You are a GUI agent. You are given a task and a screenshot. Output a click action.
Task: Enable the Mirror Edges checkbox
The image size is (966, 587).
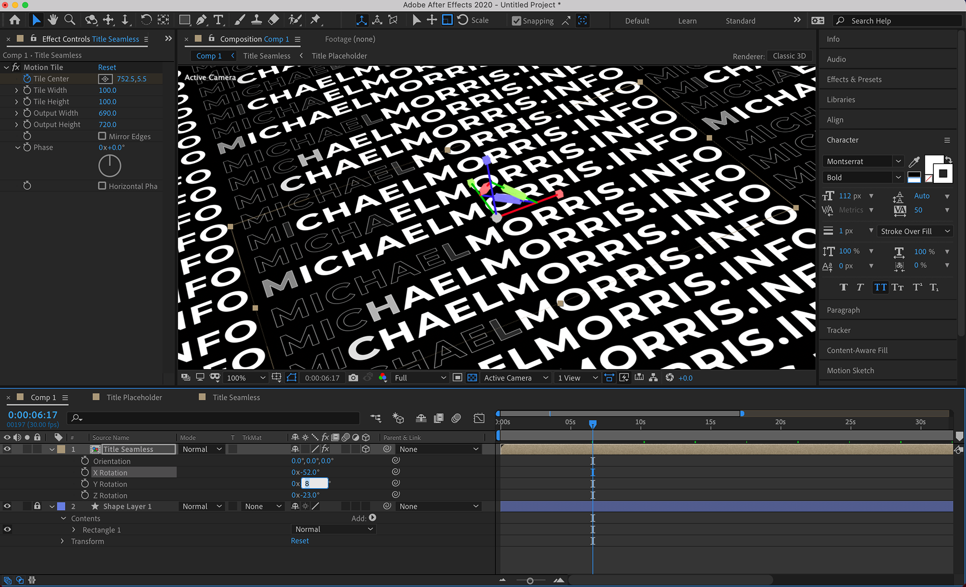(x=102, y=136)
